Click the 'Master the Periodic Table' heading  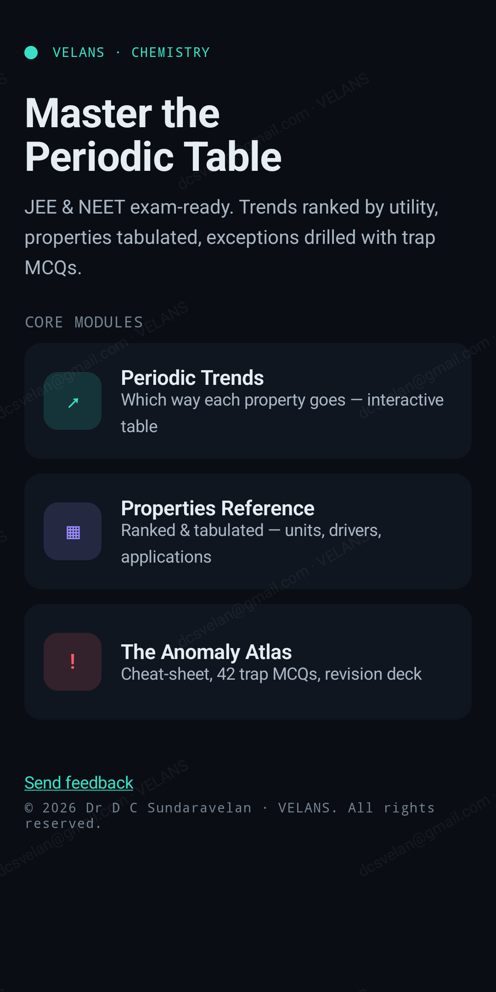[153, 135]
